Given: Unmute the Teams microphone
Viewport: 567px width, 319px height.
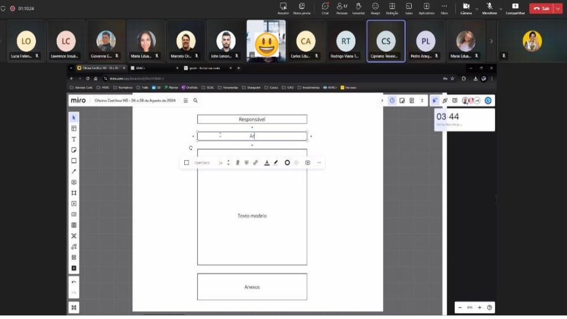Looking at the screenshot, I should pos(489,8).
